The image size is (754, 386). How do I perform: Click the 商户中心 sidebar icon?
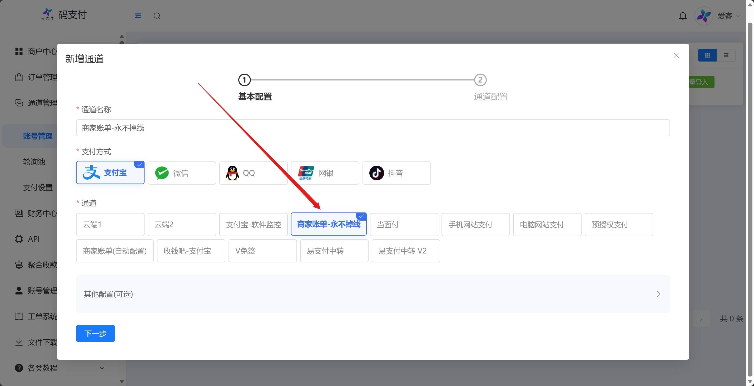pos(19,52)
